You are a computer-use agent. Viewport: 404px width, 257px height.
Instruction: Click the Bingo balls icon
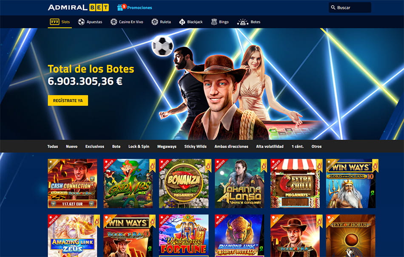point(214,22)
